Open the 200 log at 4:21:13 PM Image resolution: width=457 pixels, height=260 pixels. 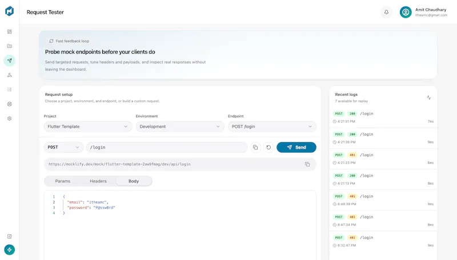(383, 180)
